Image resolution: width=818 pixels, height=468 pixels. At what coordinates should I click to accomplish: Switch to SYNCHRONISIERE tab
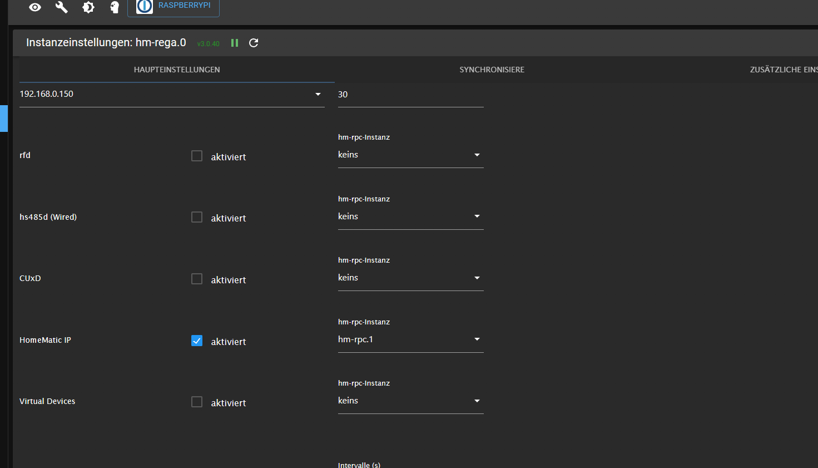click(x=492, y=70)
